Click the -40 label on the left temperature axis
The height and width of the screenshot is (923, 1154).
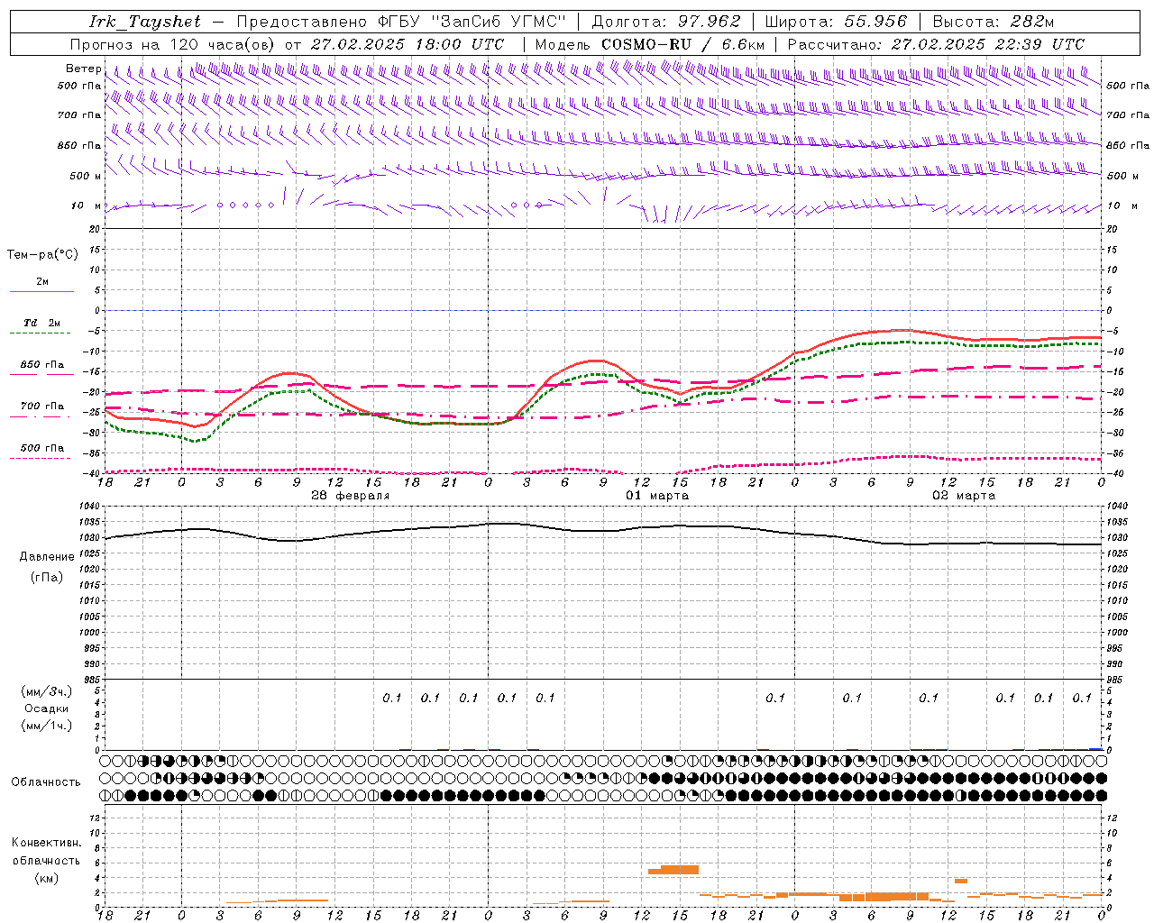click(93, 474)
